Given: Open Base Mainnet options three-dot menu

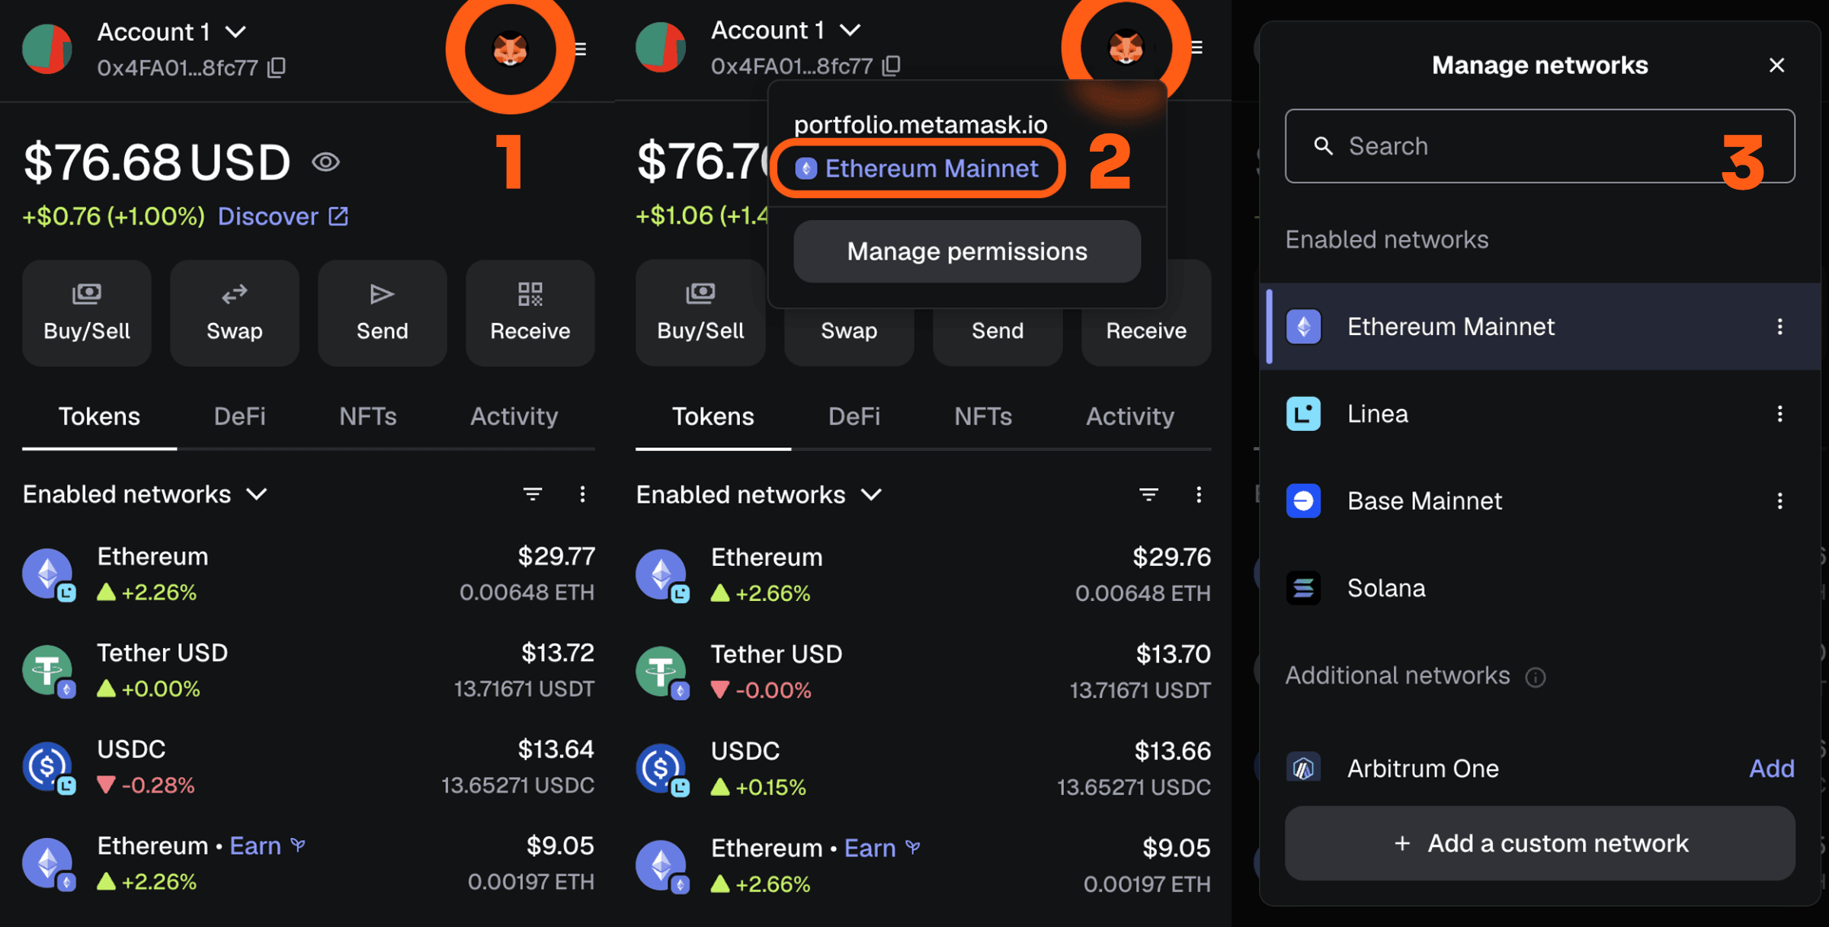Looking at the screenshot, I should (1779, 500).
